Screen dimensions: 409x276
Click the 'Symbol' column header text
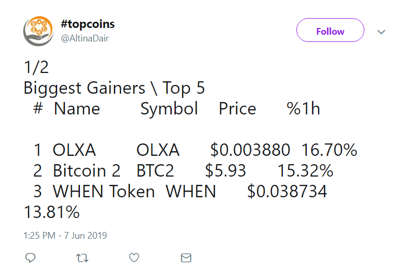click(x=169, y=109)
